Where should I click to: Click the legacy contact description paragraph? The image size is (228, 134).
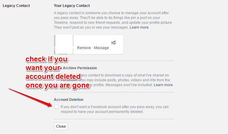pos(113,20)
